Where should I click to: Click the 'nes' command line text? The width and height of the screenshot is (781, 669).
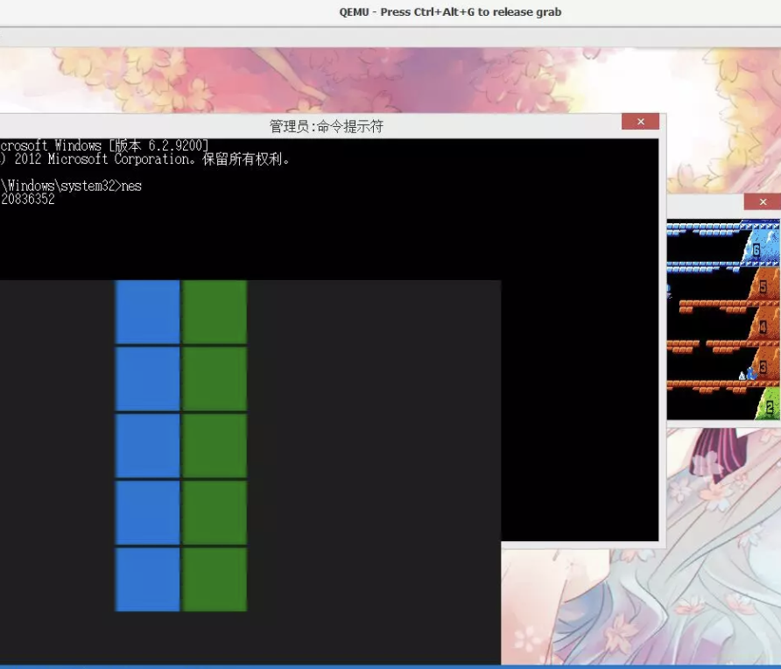[131, 186]
